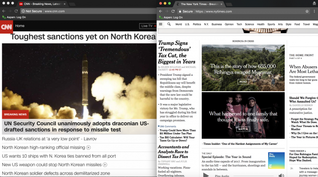Open New US weapon could stop missiles story
Viewport: 318px width, 177px height.
52,165
